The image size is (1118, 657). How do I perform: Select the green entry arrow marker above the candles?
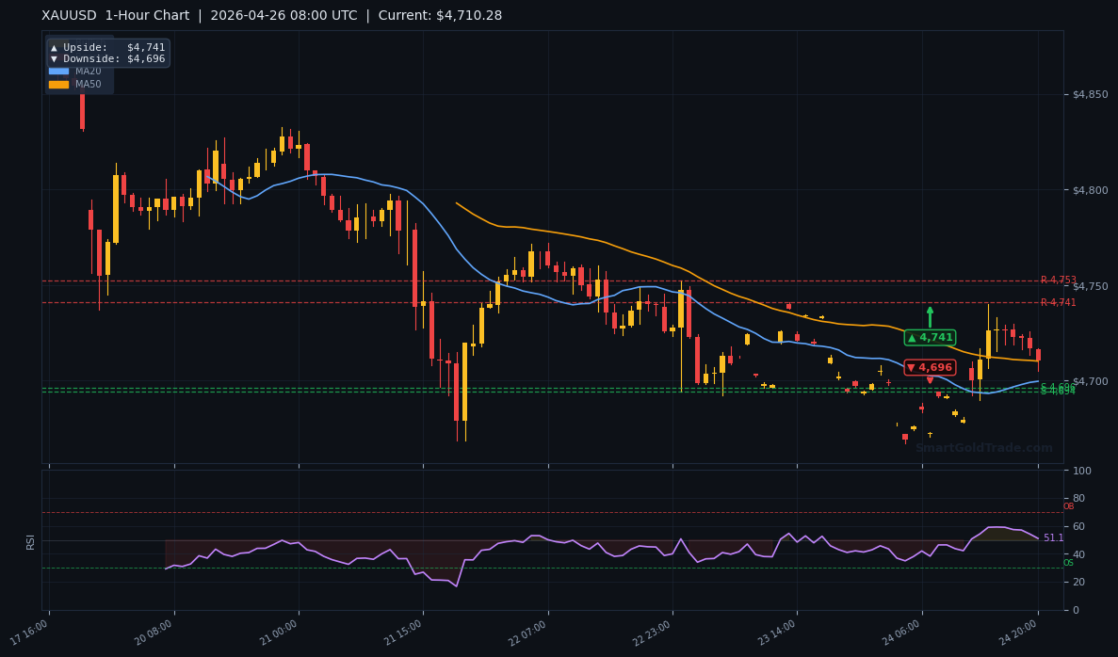point(930,315)
